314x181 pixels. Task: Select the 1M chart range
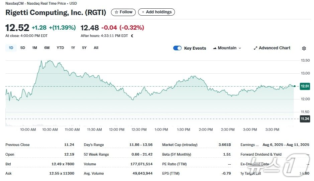(x=34, y=48)
